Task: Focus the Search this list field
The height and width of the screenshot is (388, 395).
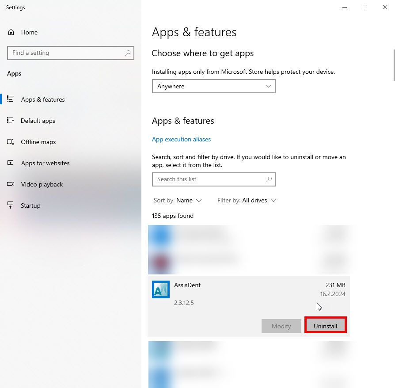Action: click(x=213, y=179)
